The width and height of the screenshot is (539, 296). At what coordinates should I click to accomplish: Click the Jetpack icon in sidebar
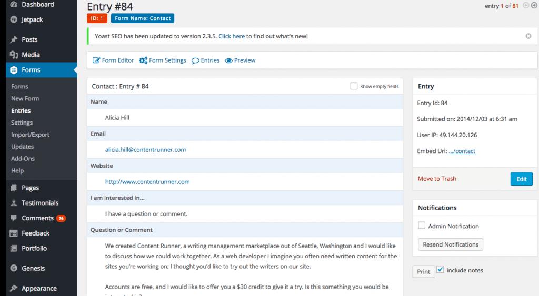pos(14,19)
